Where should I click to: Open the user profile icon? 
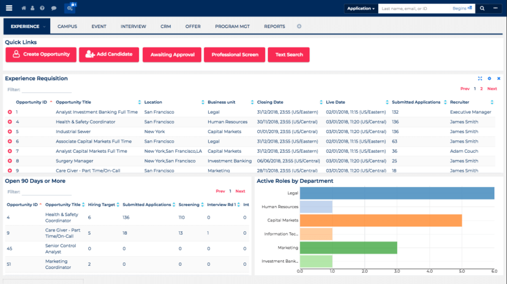pyautogui.click(x=33, y=7)
